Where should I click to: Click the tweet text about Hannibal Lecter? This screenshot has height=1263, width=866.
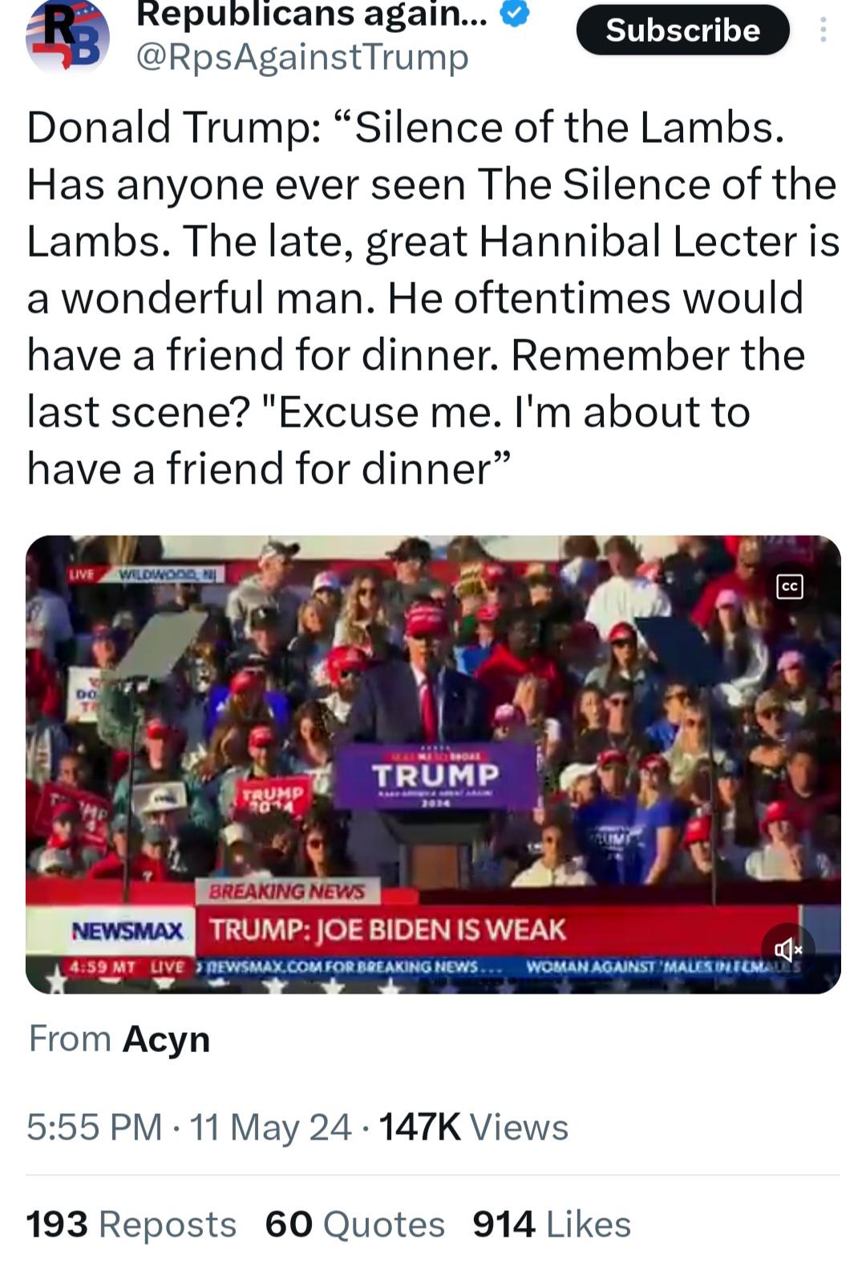coord(433,298)
